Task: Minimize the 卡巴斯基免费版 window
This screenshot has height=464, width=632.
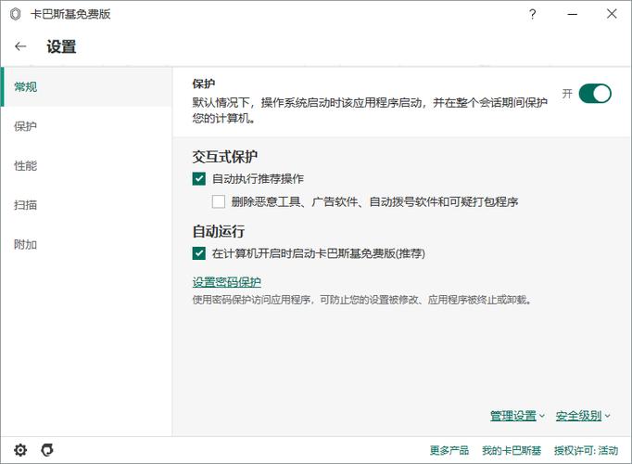Action: click(x=573, y=14)
